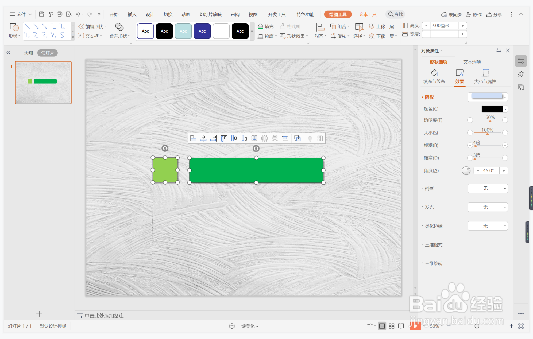Screen dimensions: 533x339
Task: Switch pane to 幻灯片 slides view
Action: 48,53
